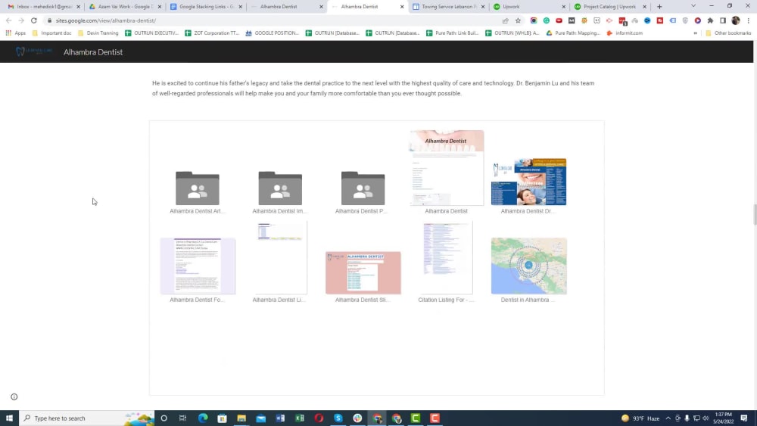757x426 pixels.
Task: Open the Pure Path: Link Buil... bookmark
Action: [453, 33]
